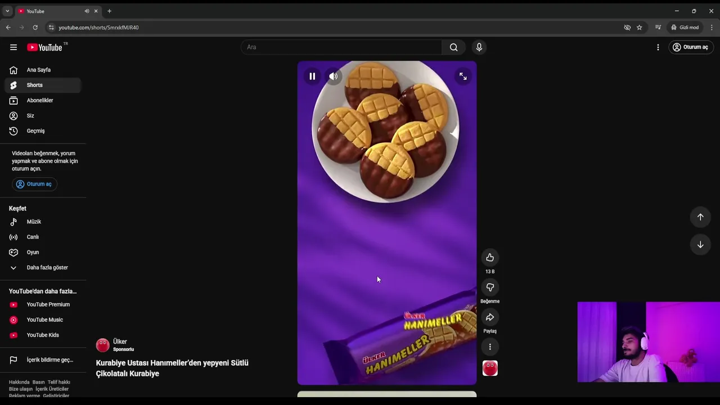The image size is (720, 405).
Task: Open third-party cookie blocked eye icon
Action: [x=627, y=27]
